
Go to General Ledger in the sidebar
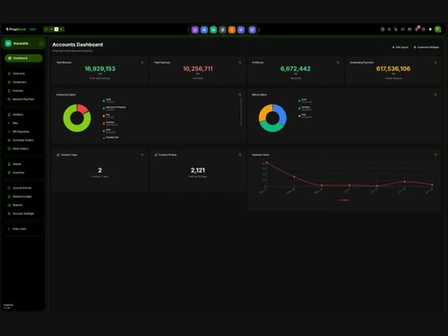[x=22, y=196]
